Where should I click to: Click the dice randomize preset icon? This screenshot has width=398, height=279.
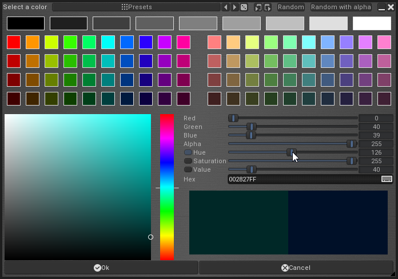(244, 7)
